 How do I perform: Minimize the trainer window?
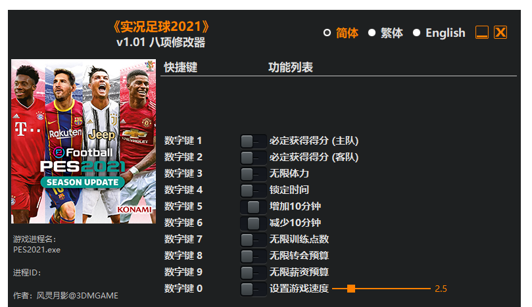click(x=482, y=33)
